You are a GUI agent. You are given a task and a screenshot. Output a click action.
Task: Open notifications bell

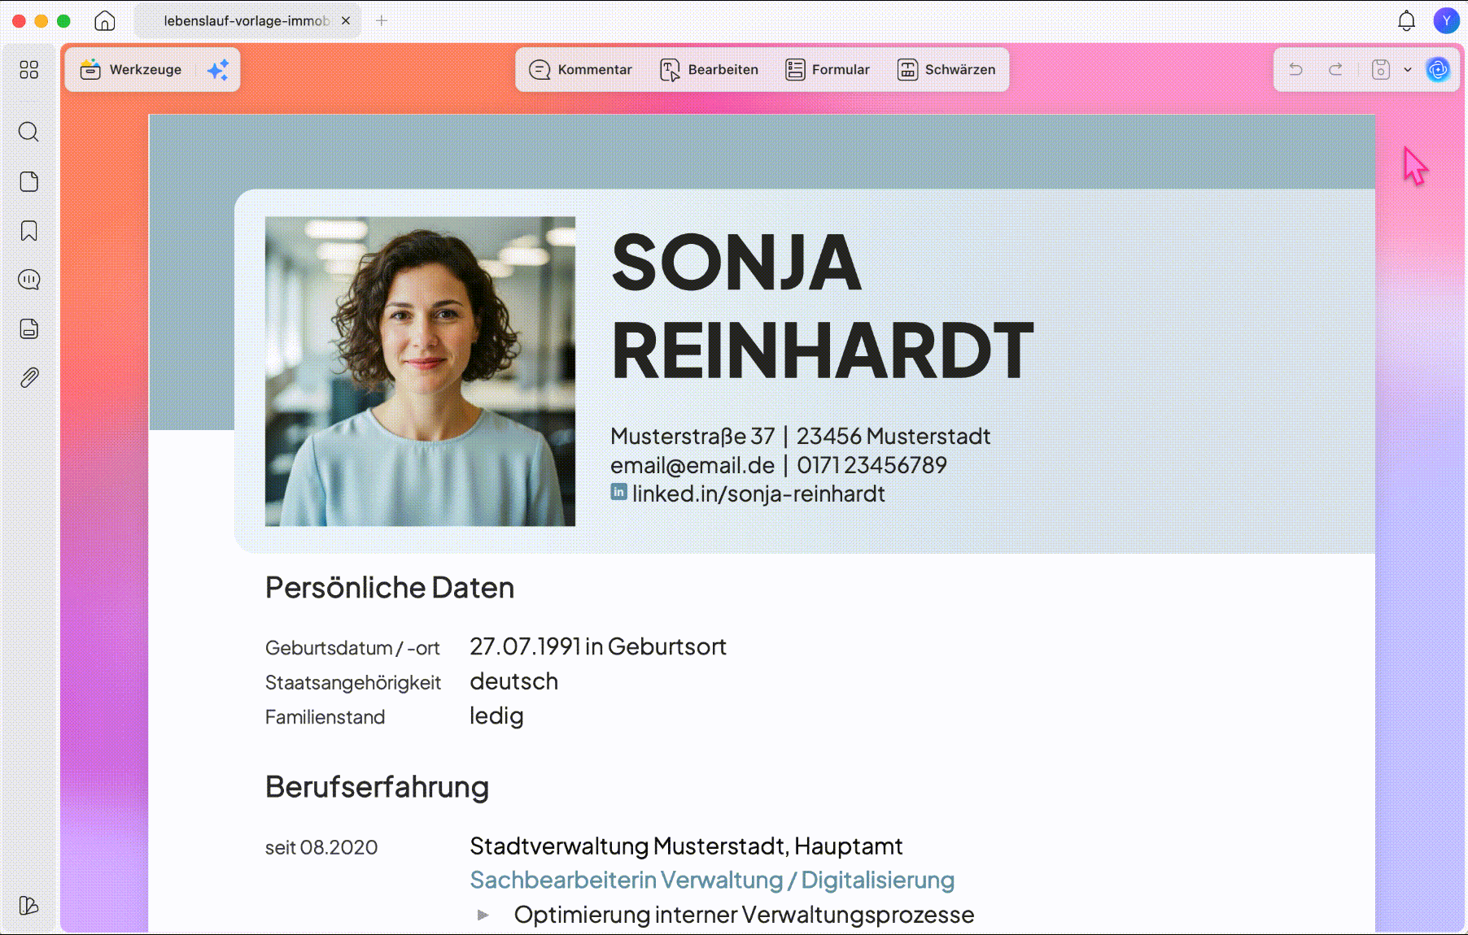pos(1406,20)
